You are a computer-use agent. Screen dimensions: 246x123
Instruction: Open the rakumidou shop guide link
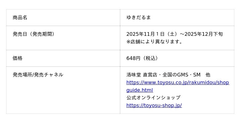click(x=177, y=83)
